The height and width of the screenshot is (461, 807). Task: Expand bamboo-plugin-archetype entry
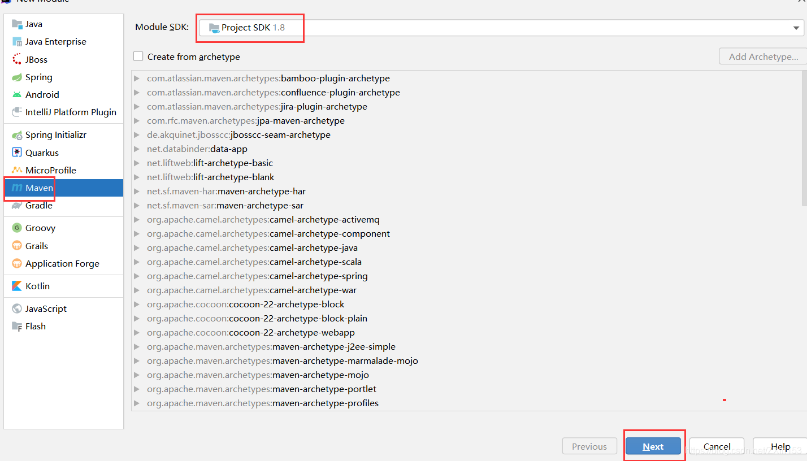[x=137, y=79]
